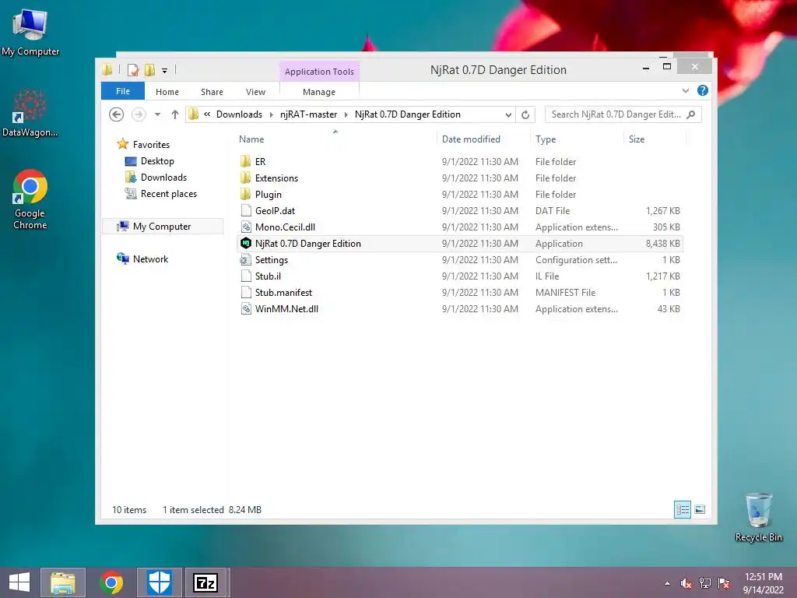Refresh the current folder view

525,115
